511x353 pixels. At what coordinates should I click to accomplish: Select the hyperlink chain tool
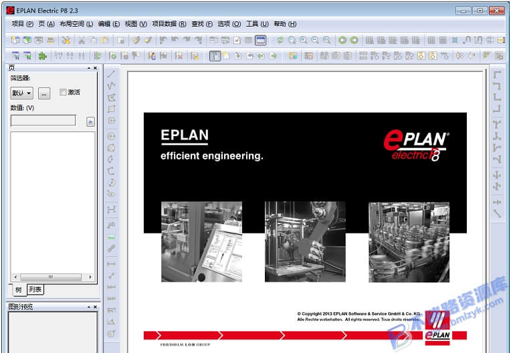pyautogui.click(x=111, y=249)
